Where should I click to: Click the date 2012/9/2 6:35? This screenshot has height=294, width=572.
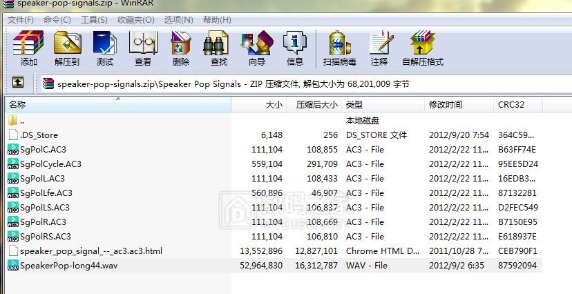coord(457,265)
